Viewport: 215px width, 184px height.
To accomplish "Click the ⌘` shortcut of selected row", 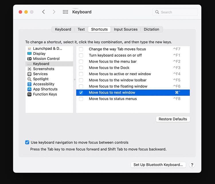I will point(177,93).
